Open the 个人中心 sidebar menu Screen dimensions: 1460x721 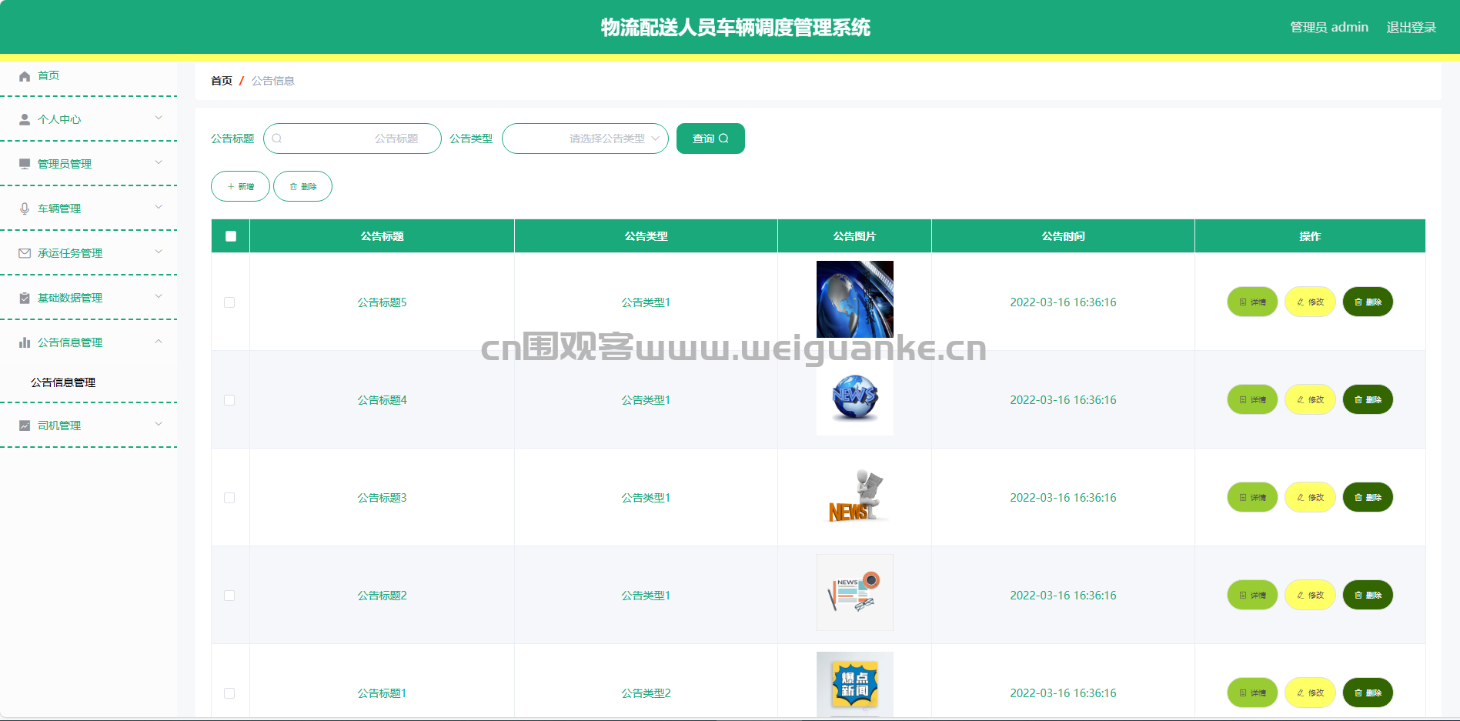(x=89, y=119)
